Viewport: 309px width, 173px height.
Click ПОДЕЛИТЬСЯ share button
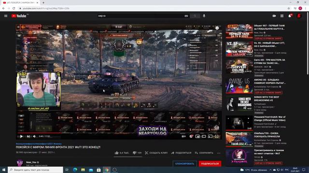[181, 153]
